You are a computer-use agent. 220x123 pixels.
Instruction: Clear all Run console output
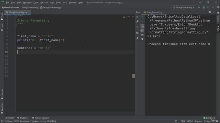(x=142, y=39)
